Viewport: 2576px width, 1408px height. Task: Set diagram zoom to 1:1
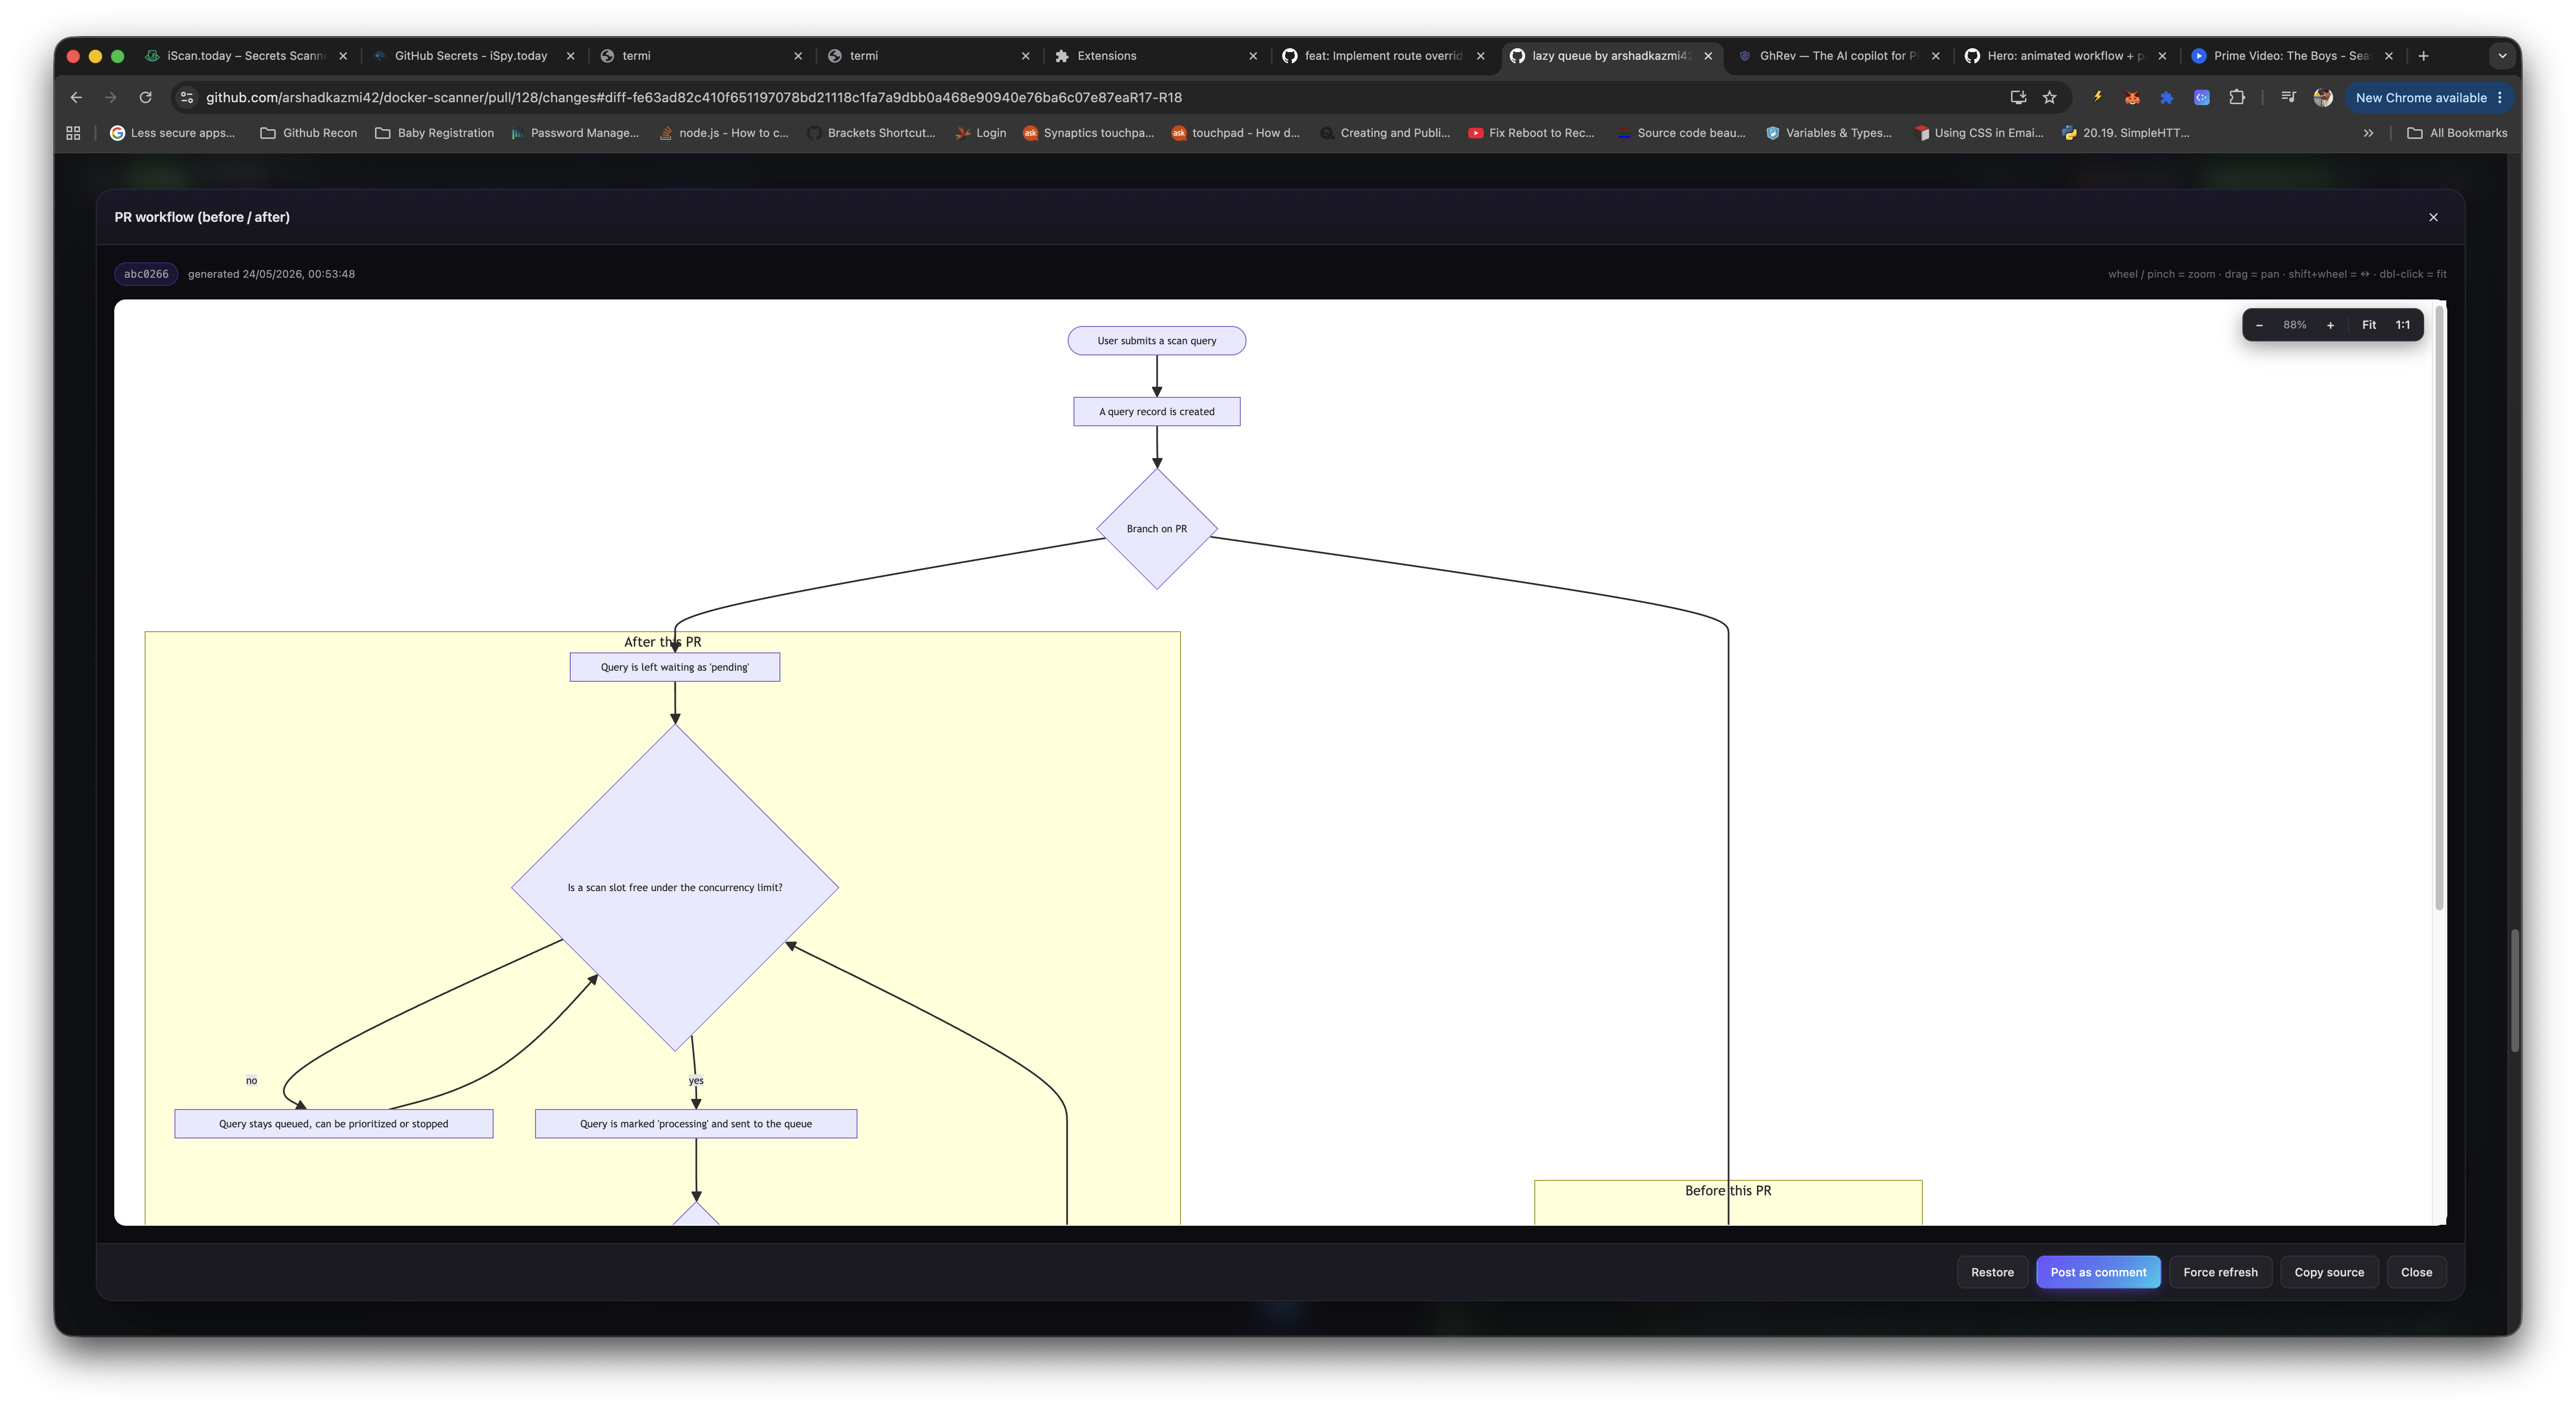click(2402, 325)
